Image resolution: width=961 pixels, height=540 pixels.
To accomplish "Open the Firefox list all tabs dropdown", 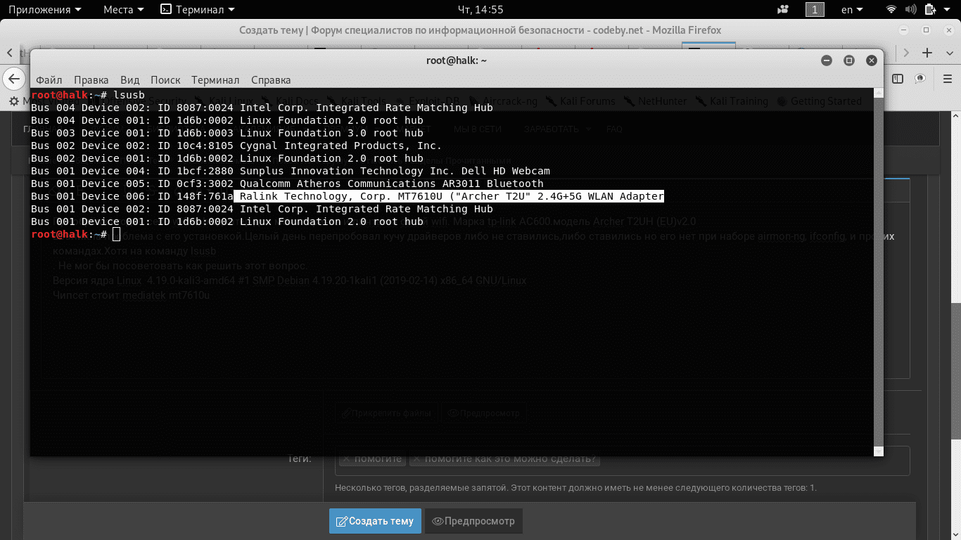I will tap(948, 53).
